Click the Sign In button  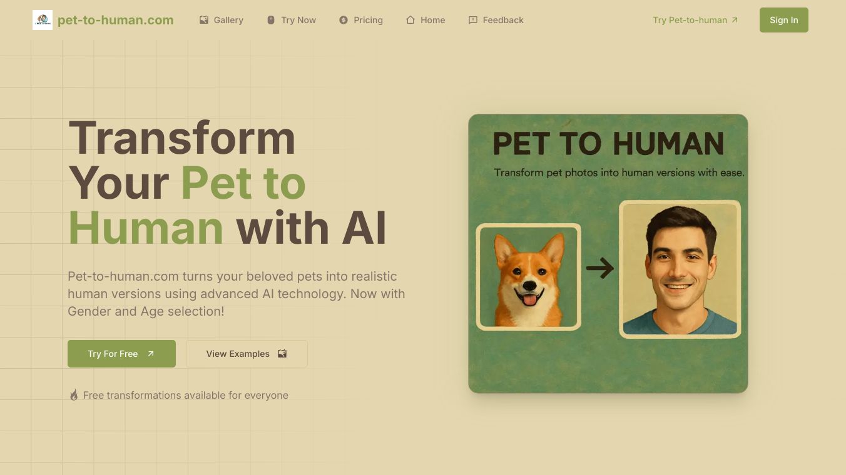click(784, 20)
